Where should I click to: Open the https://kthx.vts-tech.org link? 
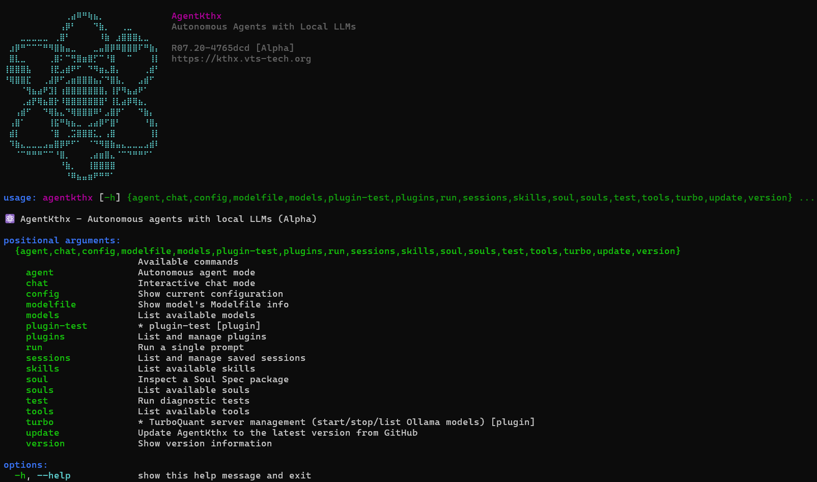(241, 59)
